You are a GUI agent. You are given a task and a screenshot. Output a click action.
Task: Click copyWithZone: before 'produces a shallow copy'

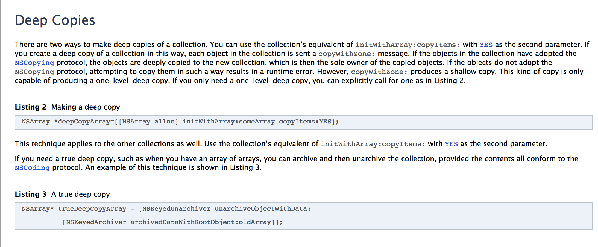379,72
